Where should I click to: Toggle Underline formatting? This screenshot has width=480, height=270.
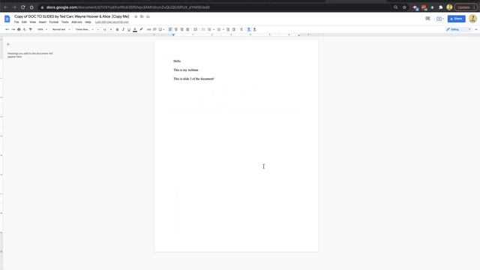pyautogui.click(x=129, y=29)
